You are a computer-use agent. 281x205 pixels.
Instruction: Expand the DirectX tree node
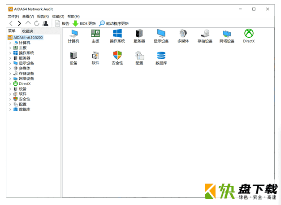pyautogui.click(x=10, y=84)
